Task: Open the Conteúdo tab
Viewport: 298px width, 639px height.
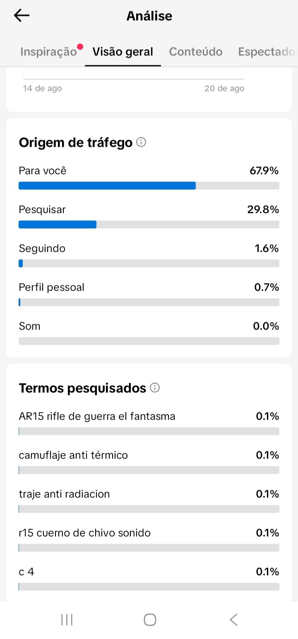Action: tap(196, 52)
